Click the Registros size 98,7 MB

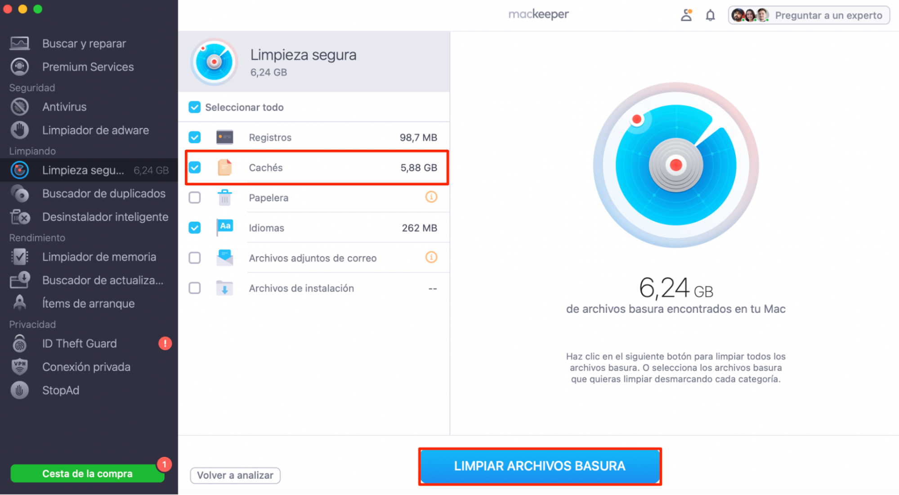[x=418, y=138]
